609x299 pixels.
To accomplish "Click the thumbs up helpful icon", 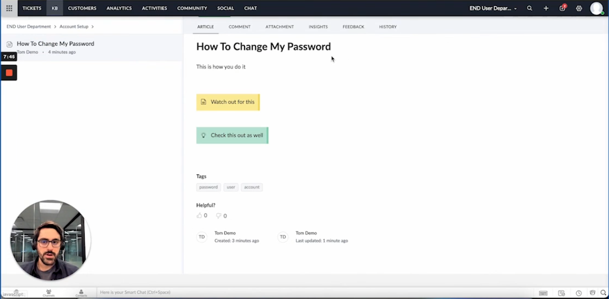I will coord(199,215).
